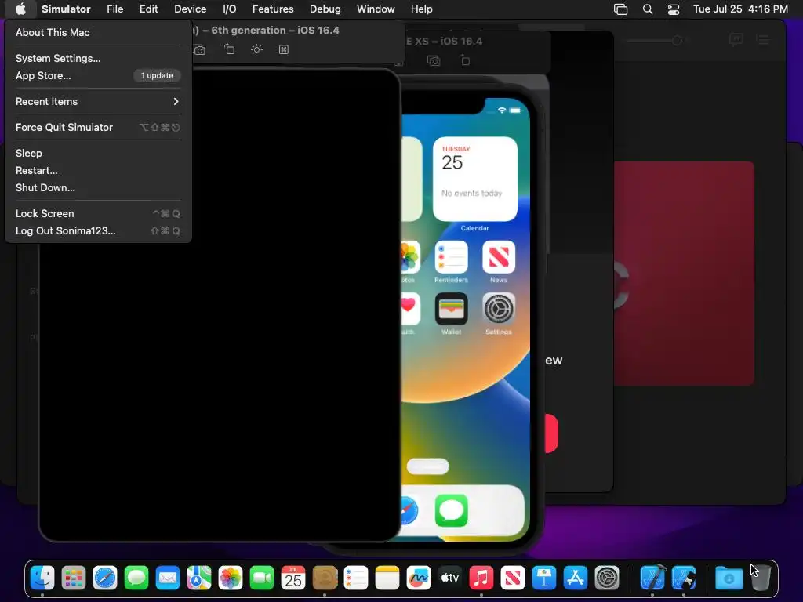This screenshot has width=803, height=602.
Task: Open the File menu
Action: pos(114,9)
